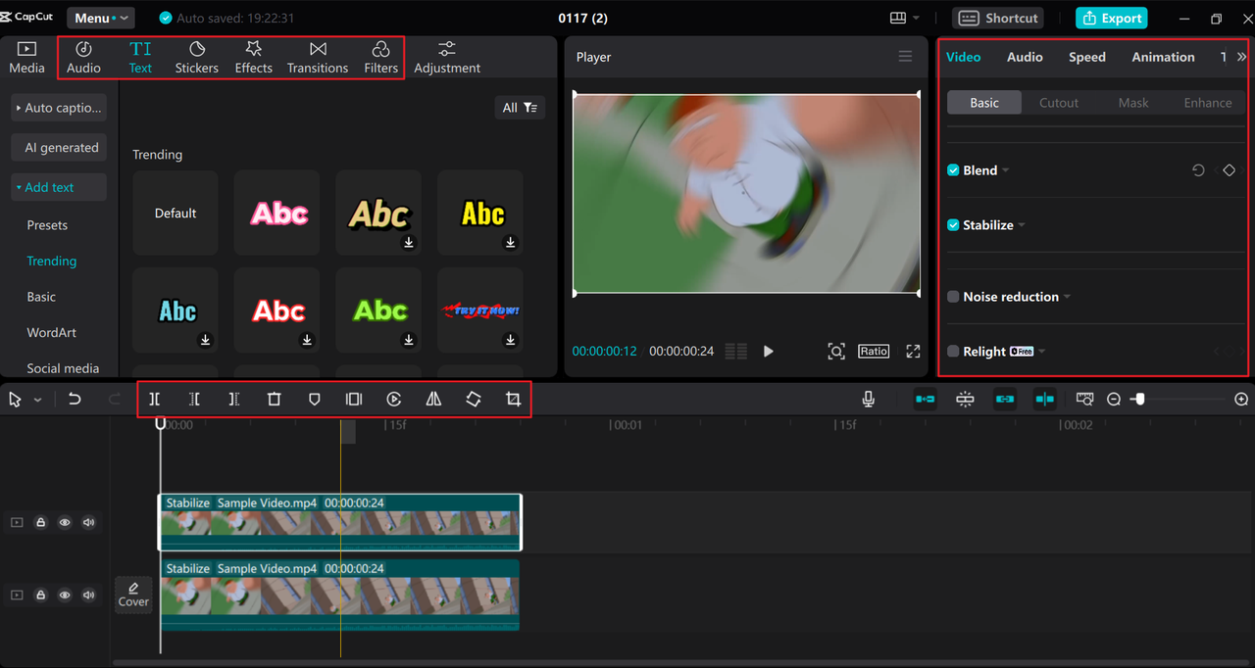Uncheck the Stabilize checkbox
1255x668 pixels.
coord(953,225)
